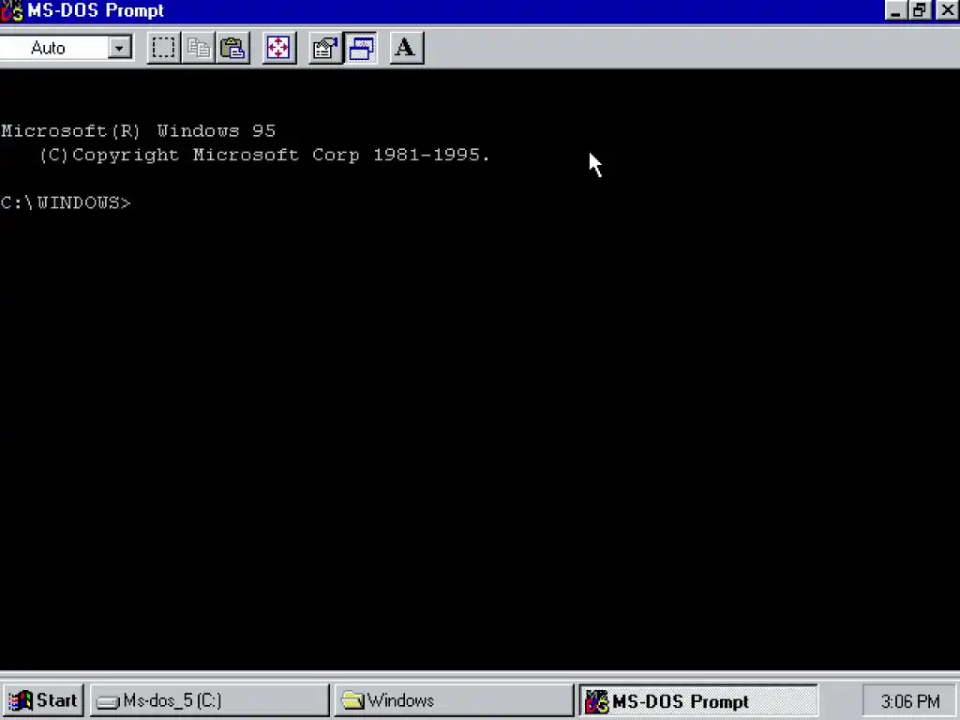Switch to Ms-dos_5 (C:) taskbar button
This screenshot has width=960, height=720.
(x=210, y=700)
